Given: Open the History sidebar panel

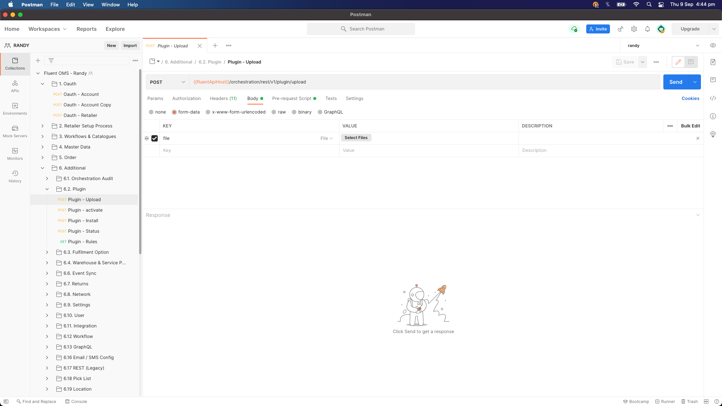Looking at the screenshot, I should click(15, 176).
